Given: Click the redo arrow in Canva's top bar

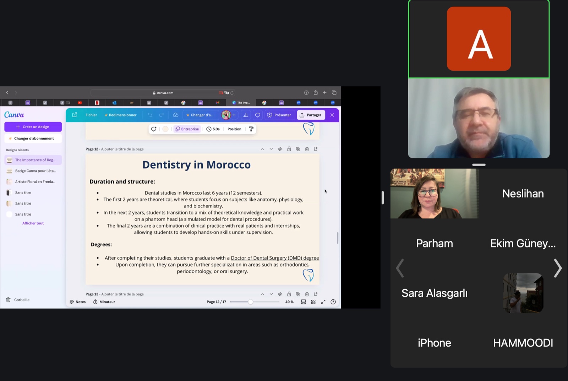Looking at the screenshot, I should 162,115.
